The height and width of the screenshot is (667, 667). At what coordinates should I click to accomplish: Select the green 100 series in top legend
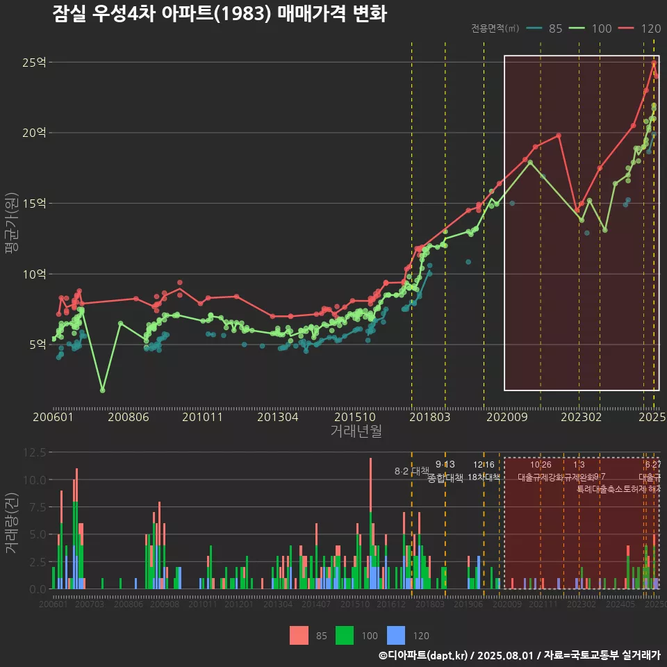[x=590, y=28]
